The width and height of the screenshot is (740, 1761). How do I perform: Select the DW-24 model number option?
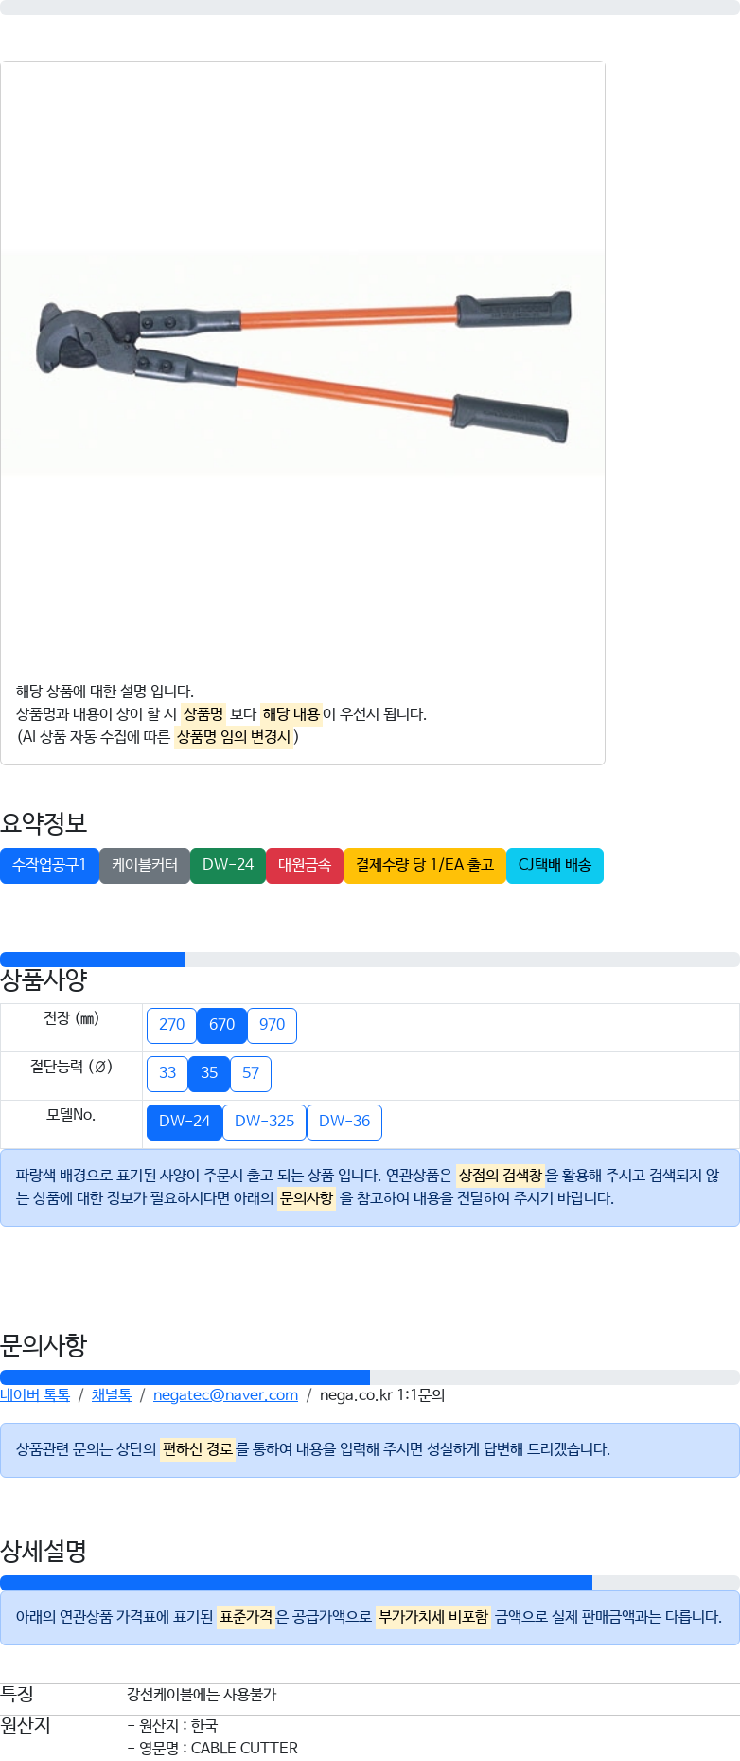click(185, 1122)
